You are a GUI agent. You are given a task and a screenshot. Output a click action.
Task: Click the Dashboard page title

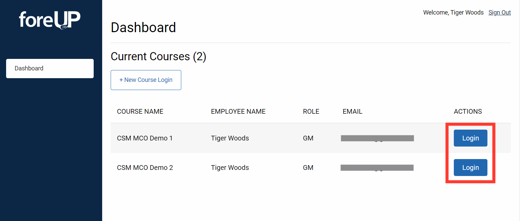pyautogui.click(x=143, y=27)
